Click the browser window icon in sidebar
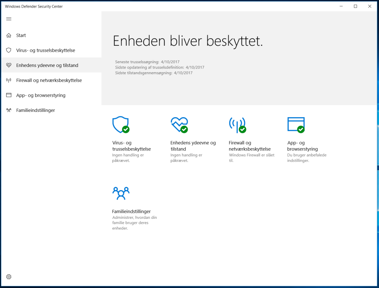The image size is (379, 288). tap(9, 95)
